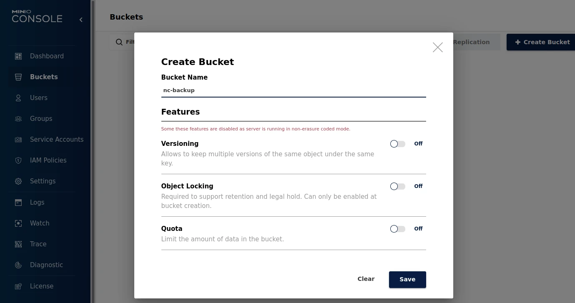Click 'Allows to keep multiple versions' description
Viewport: 575px width, 303px height.
coord(268,159)
